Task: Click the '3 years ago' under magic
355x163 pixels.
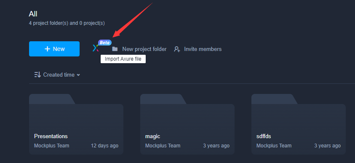Action: click(x=216, y=146)
